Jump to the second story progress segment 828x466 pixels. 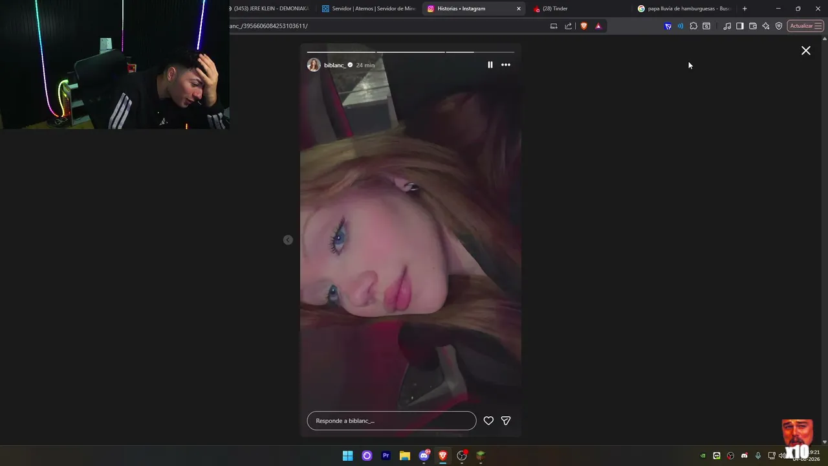pos(410,52)
